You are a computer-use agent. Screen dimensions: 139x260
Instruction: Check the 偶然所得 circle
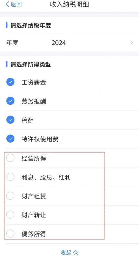(10, 234)
